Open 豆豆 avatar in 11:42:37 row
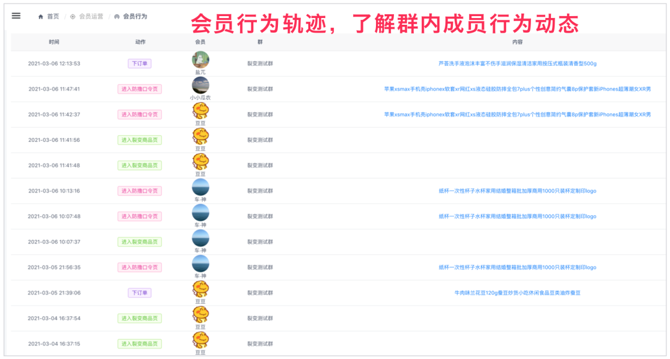The height and width of the screenshot is (359, 670). (200, 111)
